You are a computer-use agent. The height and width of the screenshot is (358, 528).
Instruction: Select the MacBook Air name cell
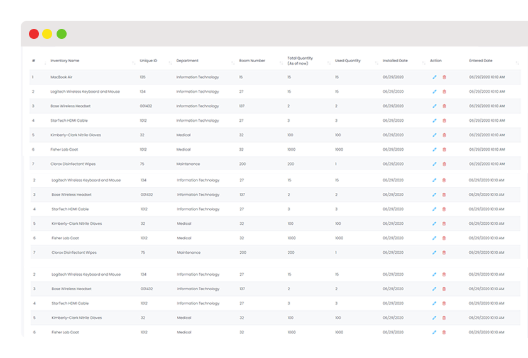[62, 77]
